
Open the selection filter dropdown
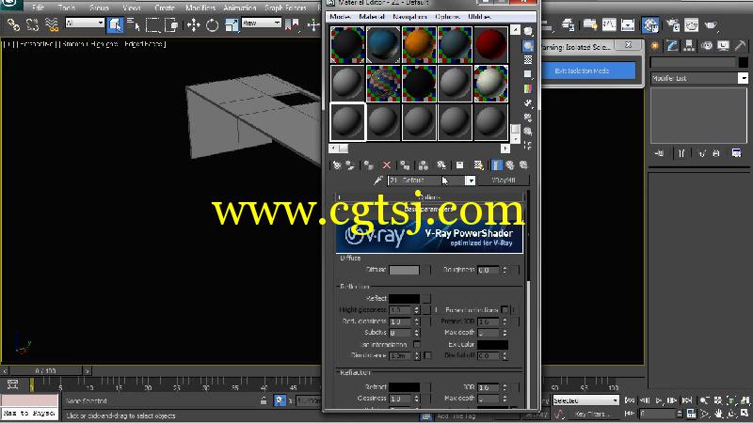[x=85, y=23]
